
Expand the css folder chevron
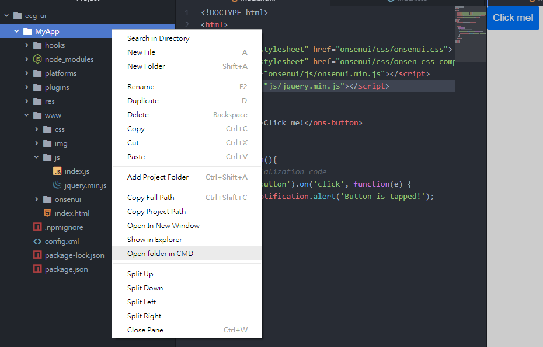coord(37,129)
